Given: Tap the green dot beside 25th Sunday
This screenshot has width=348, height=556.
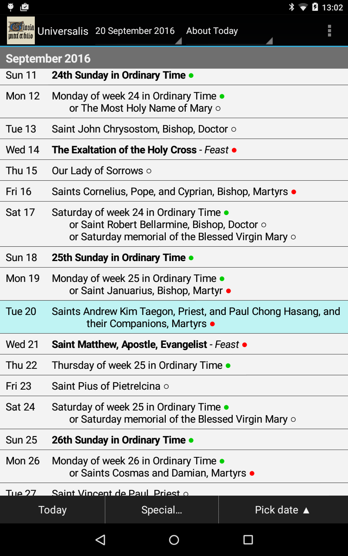Looking at the screenshot, I should pyautogui.click(x=191, y=258).
